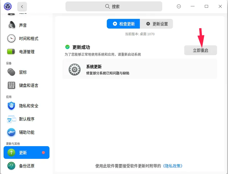The height and width of the screenshot is (174, 228).
Task: Open 备份还原 icon
Action: pyautogui.click(x=11, y=166)
